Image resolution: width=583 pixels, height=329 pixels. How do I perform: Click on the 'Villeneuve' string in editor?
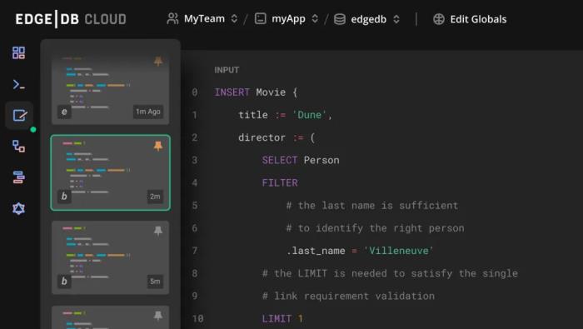pyautogui.click(x=398, y=251)
